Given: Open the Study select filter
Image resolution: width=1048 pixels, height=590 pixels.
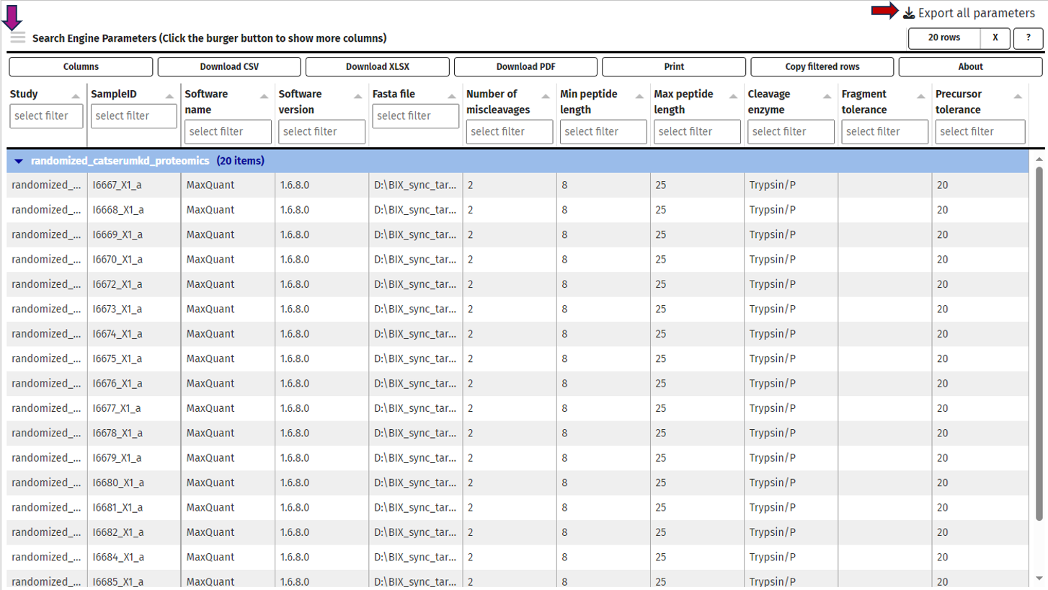Looking at the screenshot, I should click(x=46, y=115).
